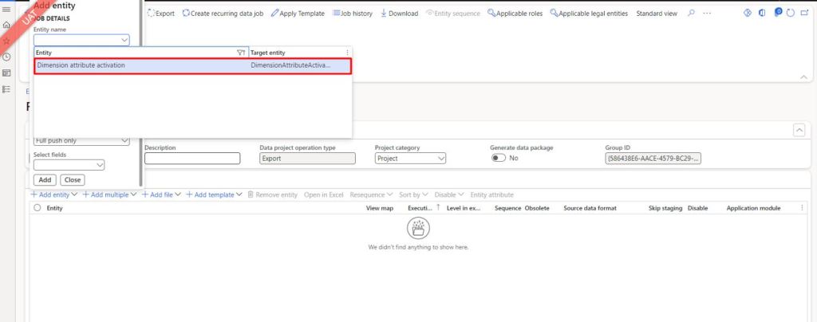This screenshot has height=322, width=817.
Task: Click the search magnifier icon in action bar
Action: [691, 14]
